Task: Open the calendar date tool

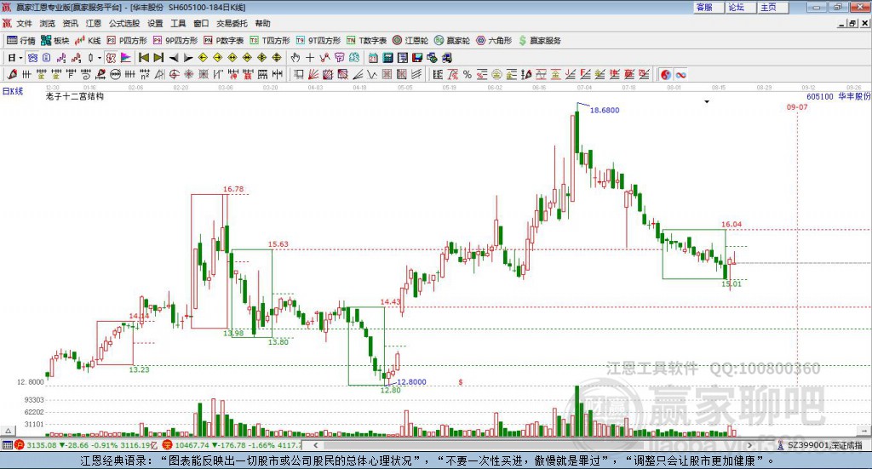Action: click(373, 58)
